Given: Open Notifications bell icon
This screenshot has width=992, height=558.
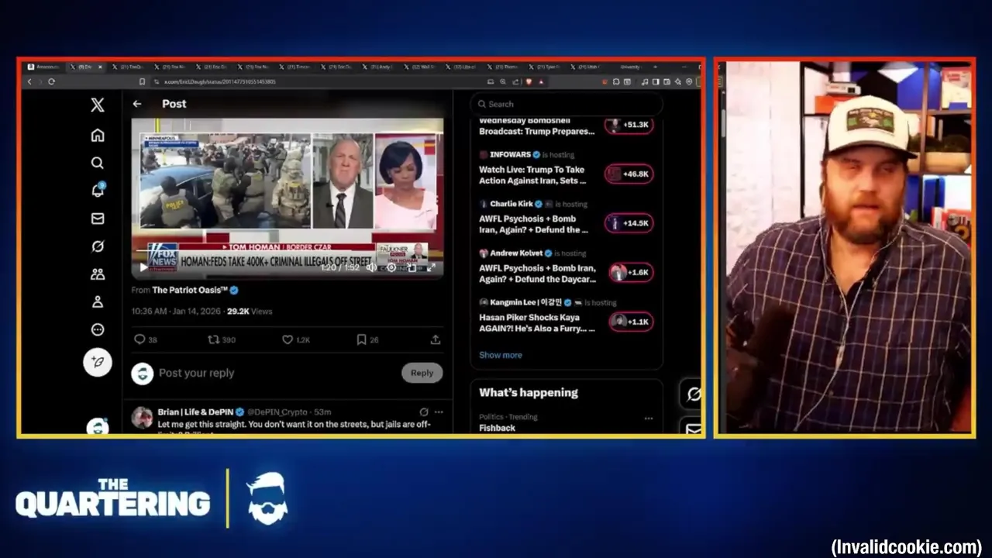Looking at the screenshot, I should pyautogui.click(x=98, y=190).
